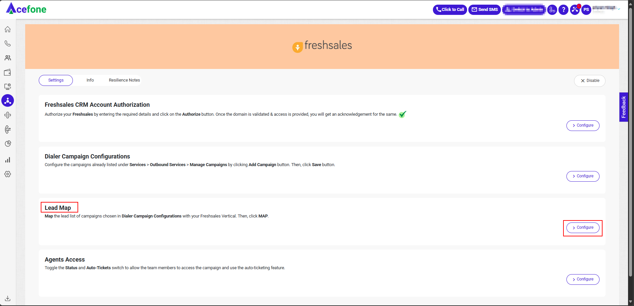Open the help question mark icon
634x306 pixels.
563,10
